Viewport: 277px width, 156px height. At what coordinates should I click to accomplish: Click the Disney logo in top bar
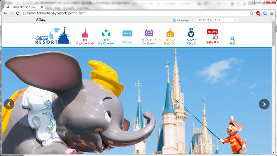pyautogui.click(x=40, y=20)
